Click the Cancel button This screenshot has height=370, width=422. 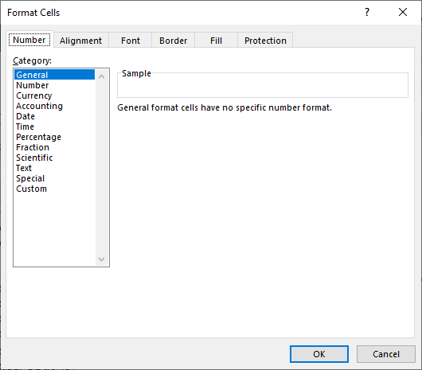tap(386, 354)
